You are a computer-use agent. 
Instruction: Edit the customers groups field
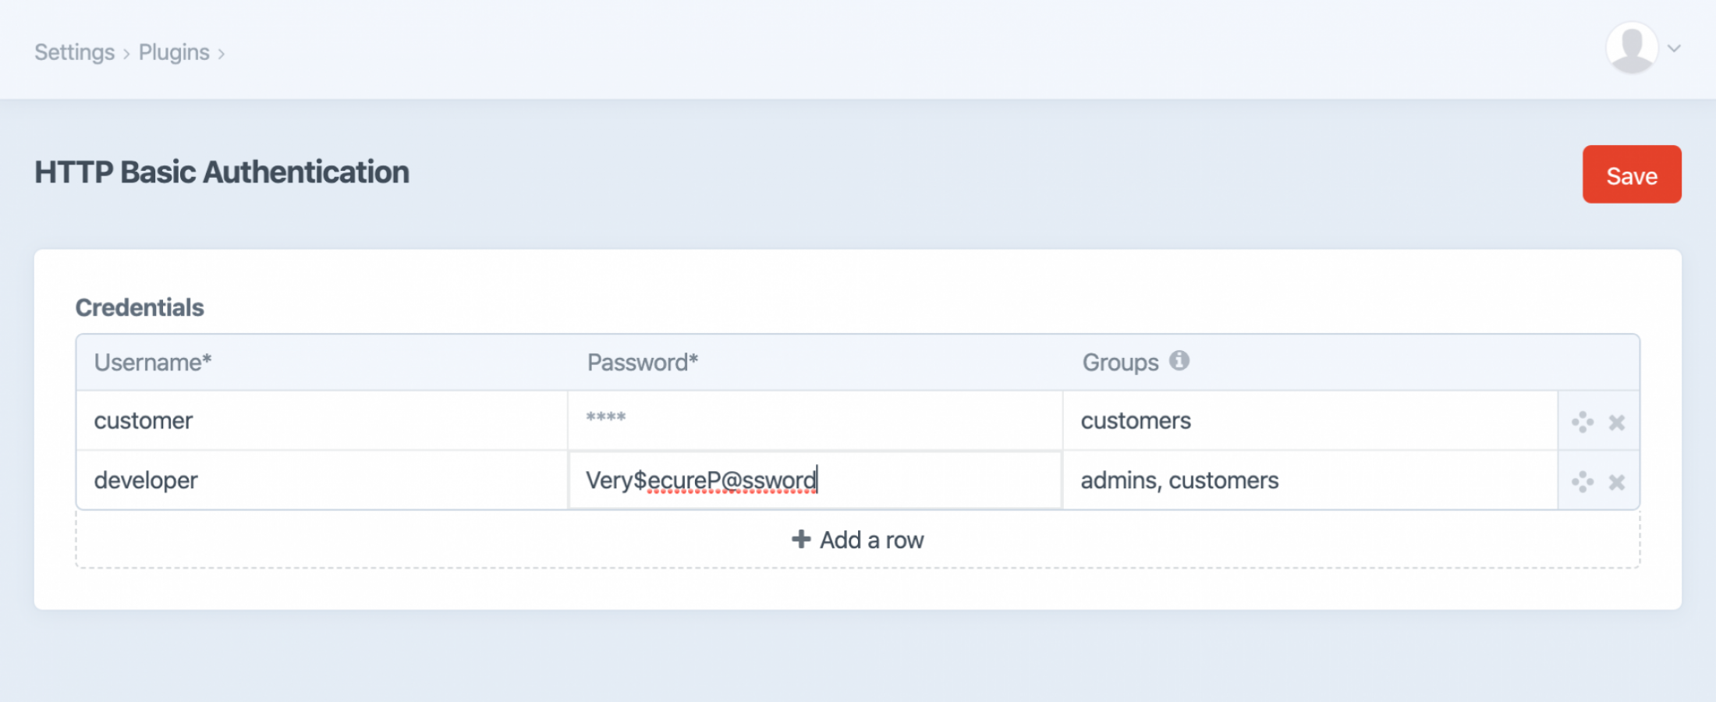point(1310,420)
